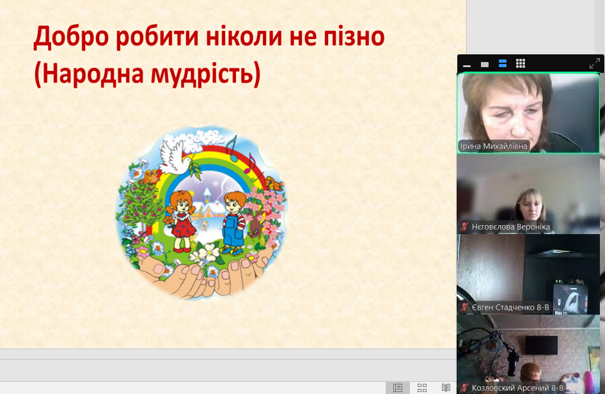Switch PowerPoint to Normal view
Viewport: 605px width, 394px height.
tap(398, 388)
